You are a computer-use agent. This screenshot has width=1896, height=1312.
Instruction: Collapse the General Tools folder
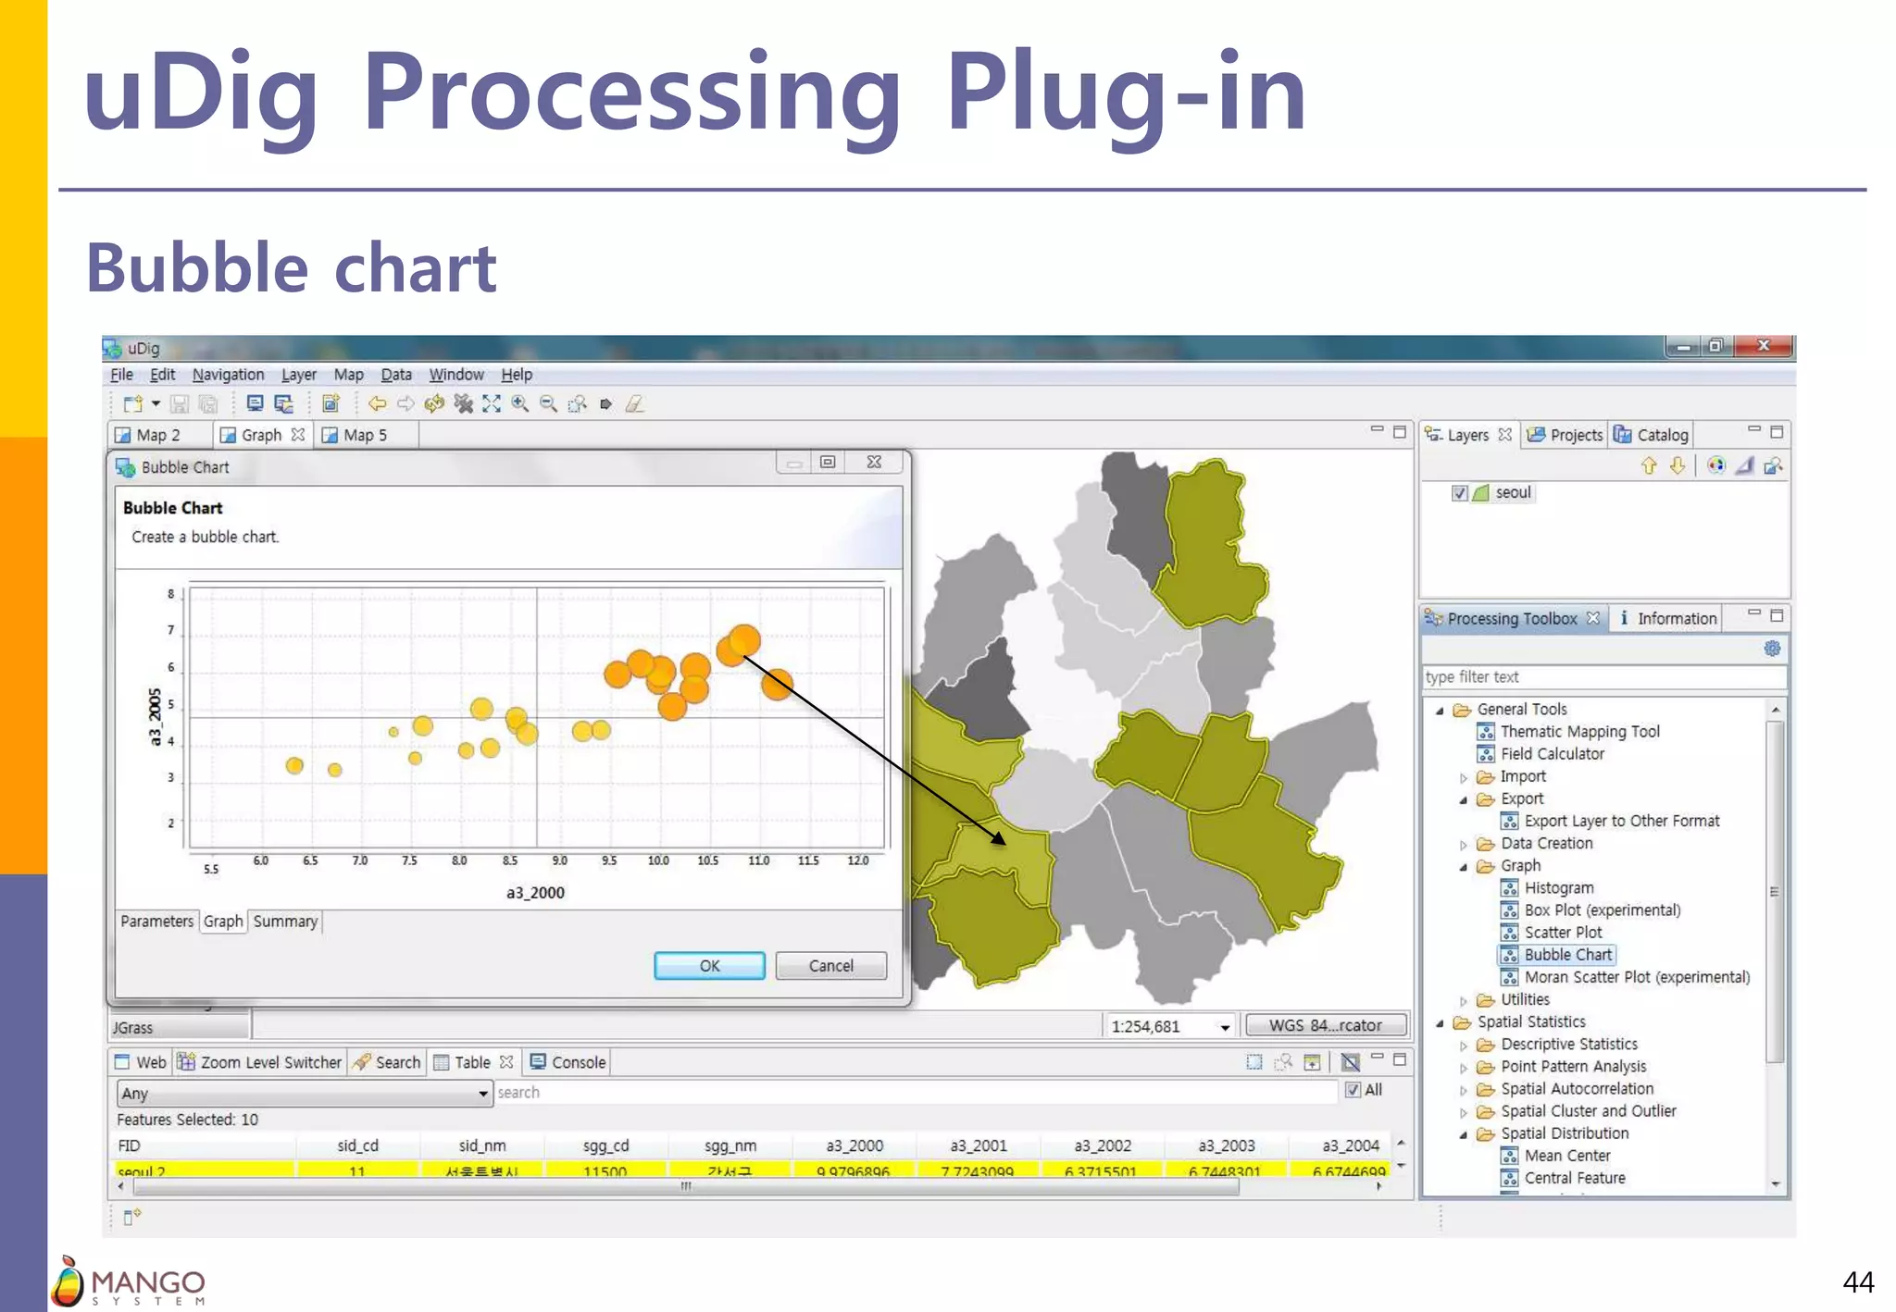coord(1440,711)
